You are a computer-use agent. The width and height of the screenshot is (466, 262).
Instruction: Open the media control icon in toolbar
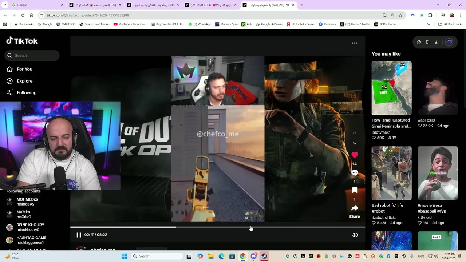[443, 15]
